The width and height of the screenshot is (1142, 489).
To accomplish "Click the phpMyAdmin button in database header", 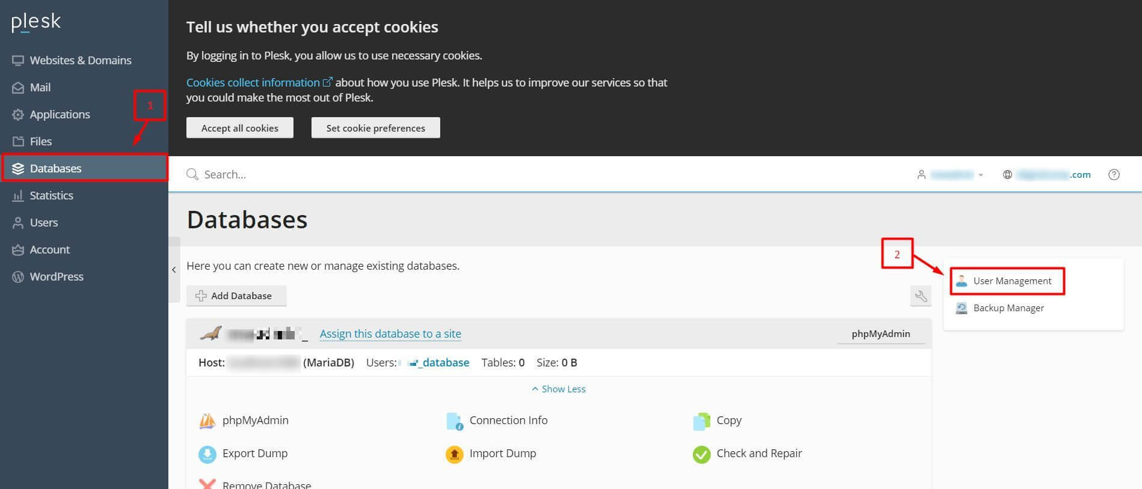I will pyautogui.click(x=880, y=333).
